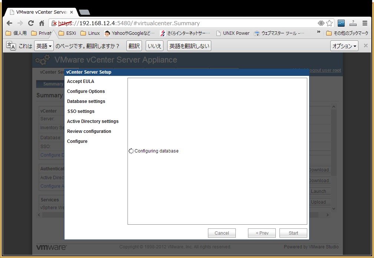Open the UNIX Power bookmark

[x=232, y=33]
